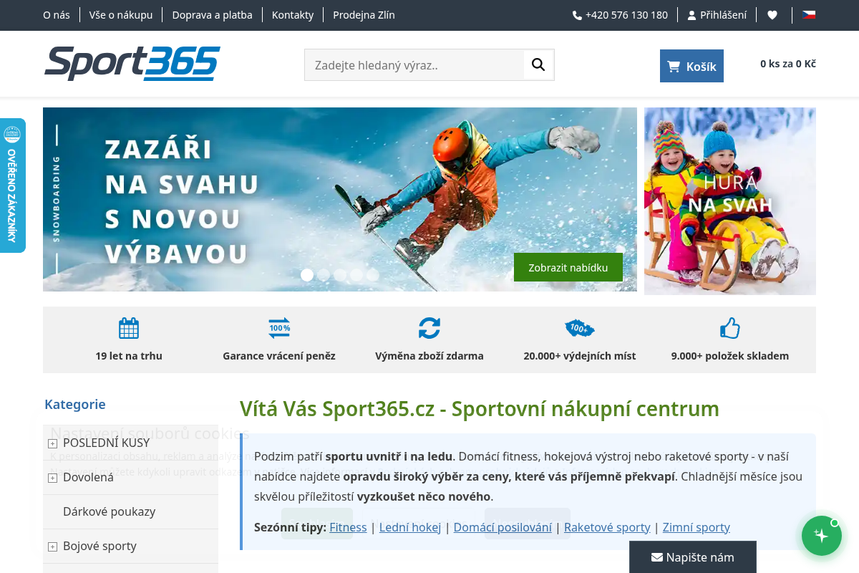This screenshot has width=859, height=573.
Task: Expand the POSLEDNÍ KUSY category plus icon
Action: [x=52, y=443]
